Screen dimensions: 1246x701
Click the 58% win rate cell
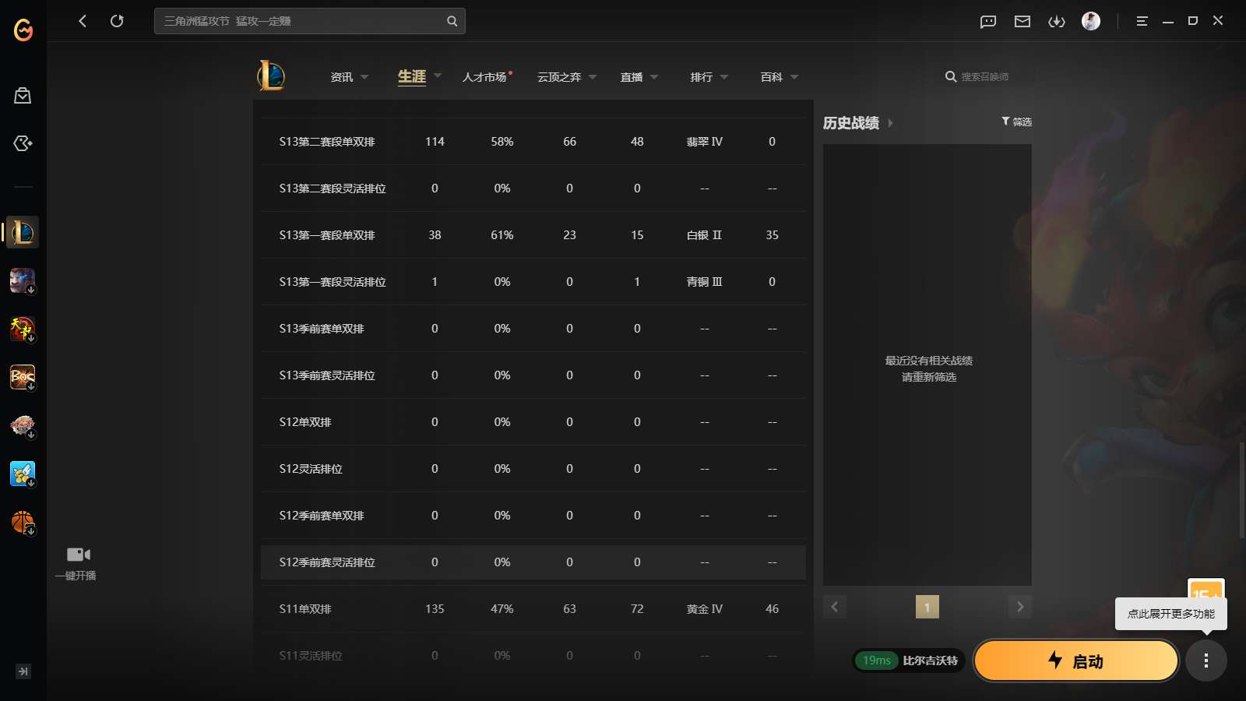pyautogui.click(x=502, y=142)
